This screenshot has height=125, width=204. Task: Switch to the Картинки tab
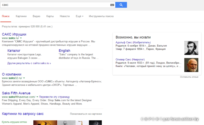tap(21, 16)
